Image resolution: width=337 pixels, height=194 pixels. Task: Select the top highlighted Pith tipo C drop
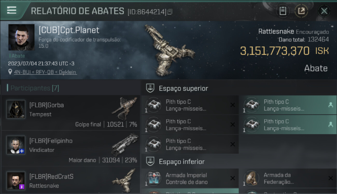tap(288, 105)
